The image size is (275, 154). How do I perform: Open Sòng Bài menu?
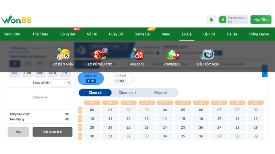coord(67,34)
